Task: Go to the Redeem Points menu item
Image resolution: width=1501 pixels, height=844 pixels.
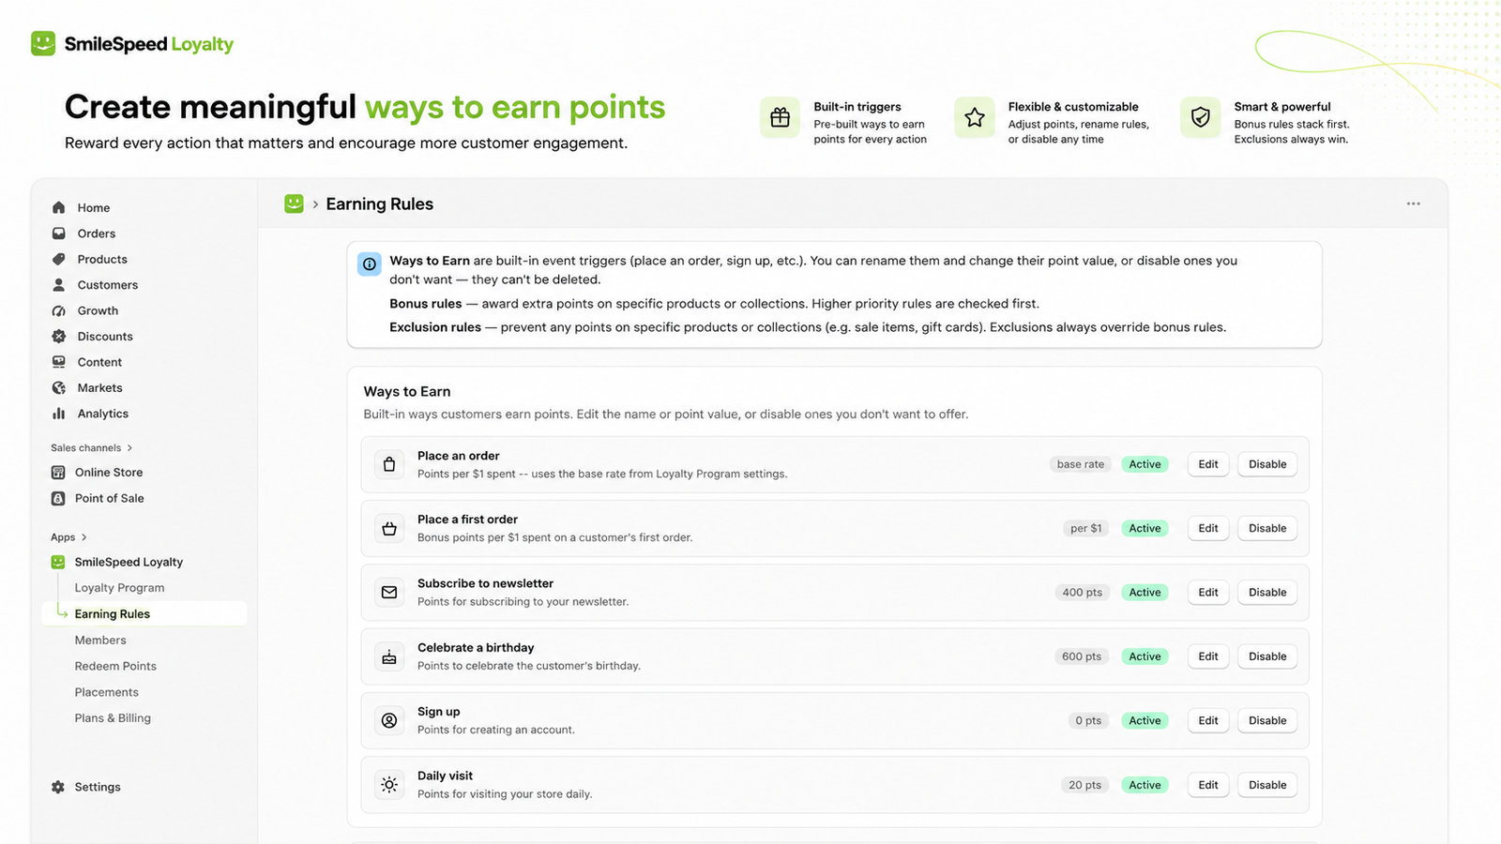Action: (115, 666)
